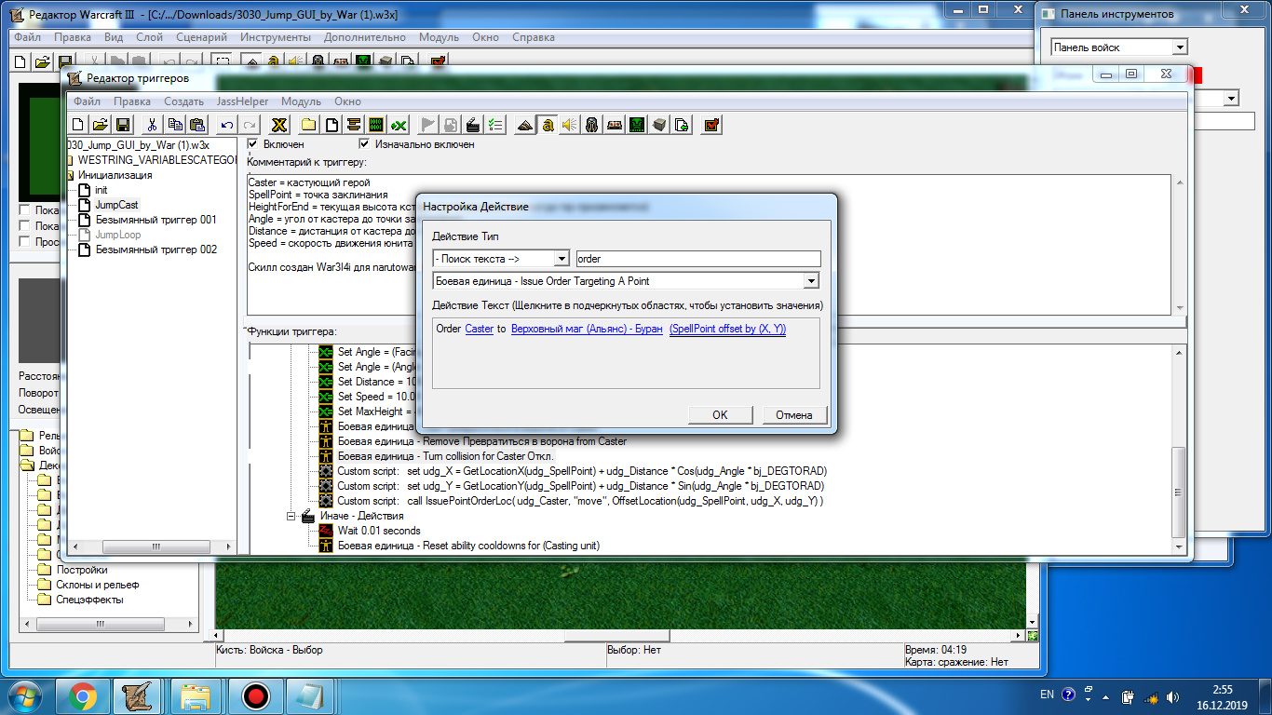
Task: Select 'Инициализация' category in trigger tree
Action: (115, 175)
